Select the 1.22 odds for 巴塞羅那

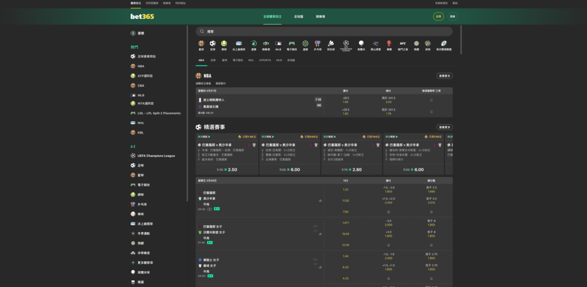coord(346,189)
